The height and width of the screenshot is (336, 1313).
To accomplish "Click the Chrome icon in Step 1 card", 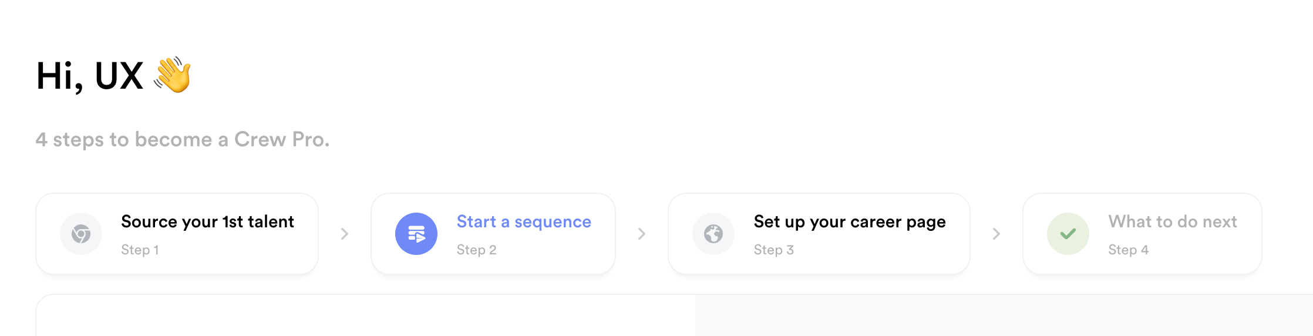I will coord(81,234).
